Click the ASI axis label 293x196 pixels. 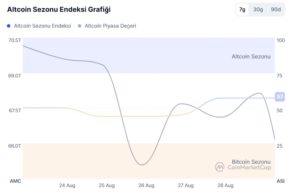[x=280, y=181]
